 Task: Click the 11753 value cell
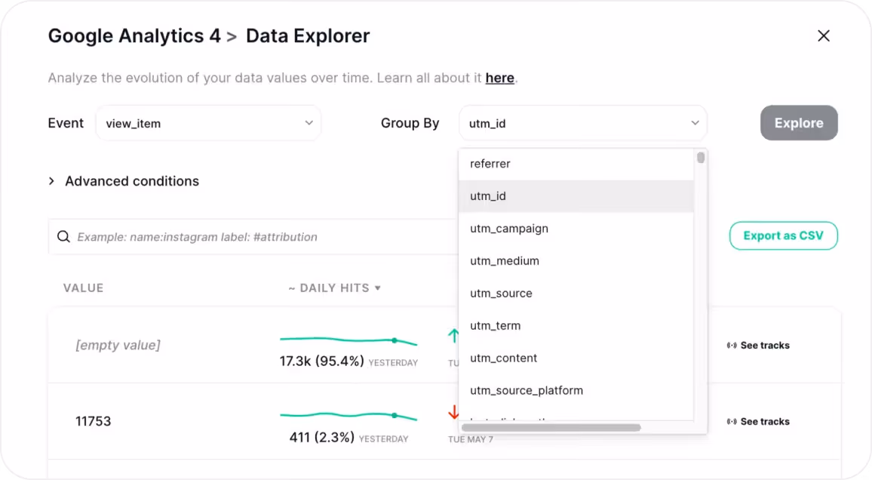tap(94, 421)
